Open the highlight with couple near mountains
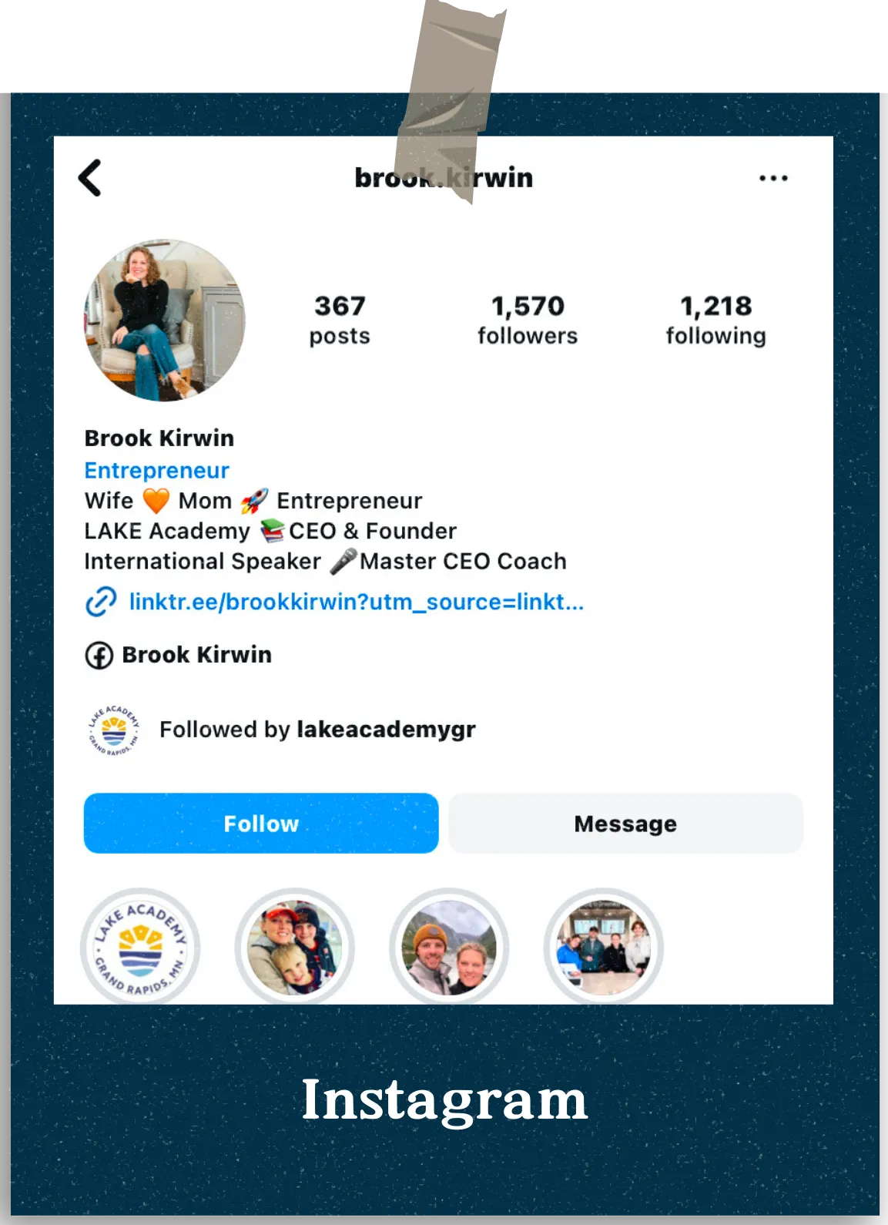This screenshot has width=888, height=1225. 450,947
